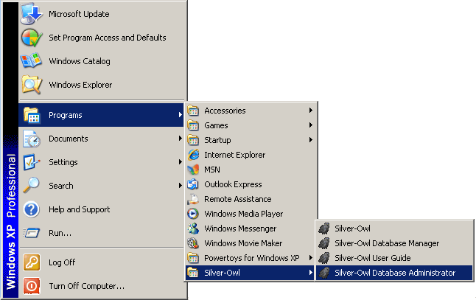This screenshot has height=300, width=476.
Task: Click the Internet Explorer icon
Action: pyautogui.click(x=193, y=155)
